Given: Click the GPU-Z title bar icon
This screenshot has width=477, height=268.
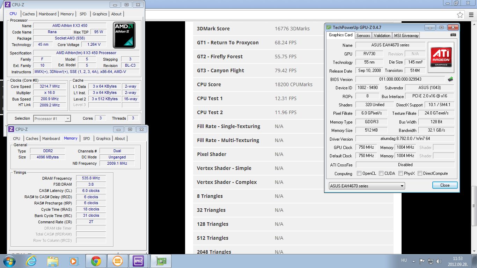Looking at the screenshot, I should (x=329, y=27).
